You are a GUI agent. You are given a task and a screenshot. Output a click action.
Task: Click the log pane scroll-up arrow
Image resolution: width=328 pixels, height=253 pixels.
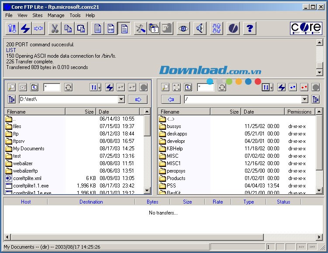319,42
